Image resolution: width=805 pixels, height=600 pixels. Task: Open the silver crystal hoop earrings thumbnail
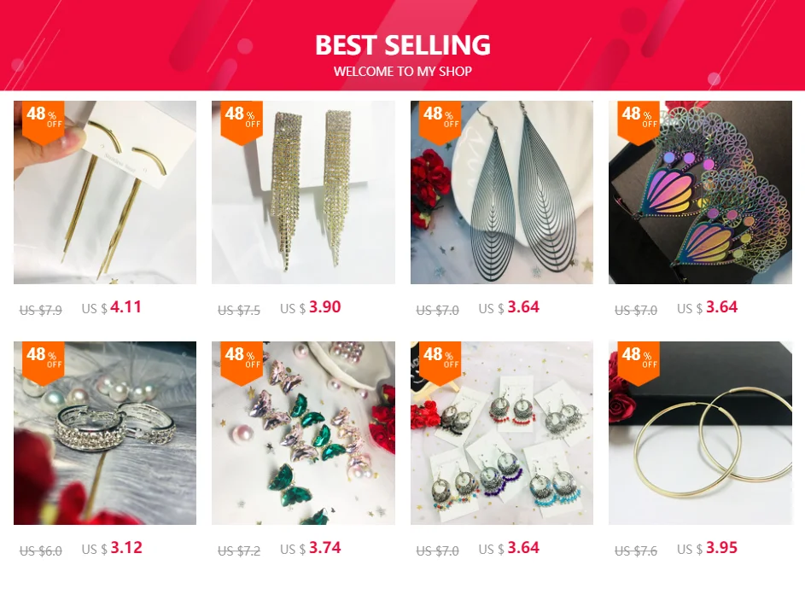pyautogui.click(x=105, y=433)
